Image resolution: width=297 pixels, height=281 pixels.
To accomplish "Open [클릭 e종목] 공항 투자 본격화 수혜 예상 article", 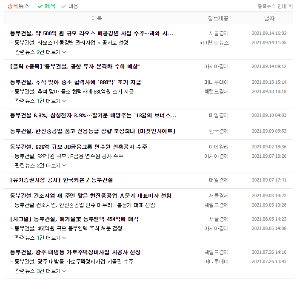I will [75, 66].
